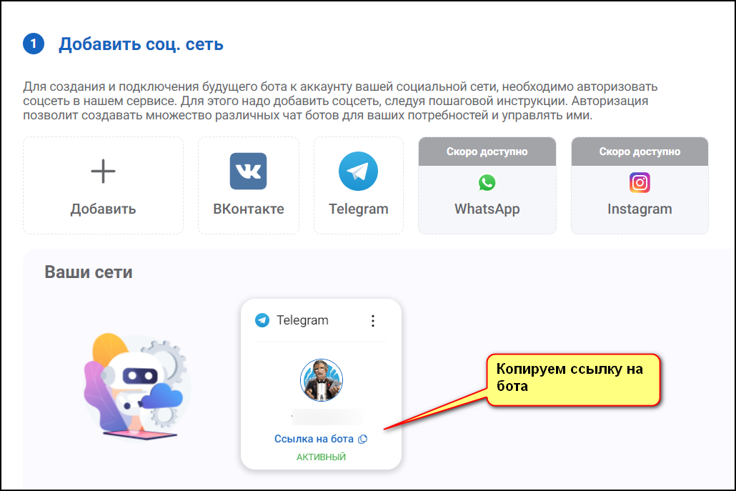Click the blurred bot name field
736x491 pixels.
[327, 417]
